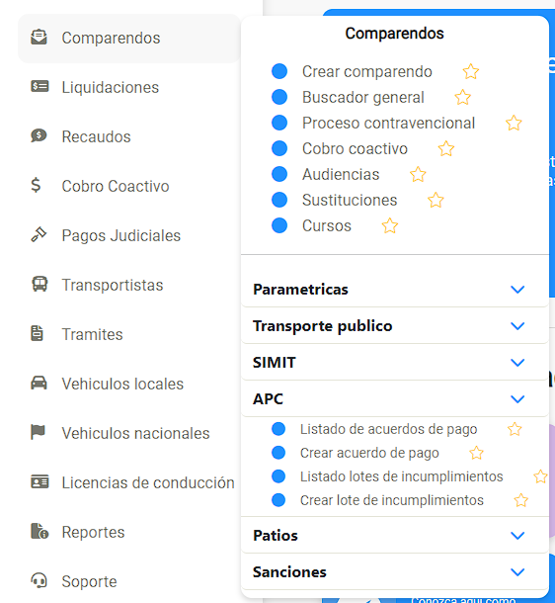This screenshot has width=555, height=603.
Task: Click the Vehiculos nacionales flag icon
Action: [x=39, y=432]
